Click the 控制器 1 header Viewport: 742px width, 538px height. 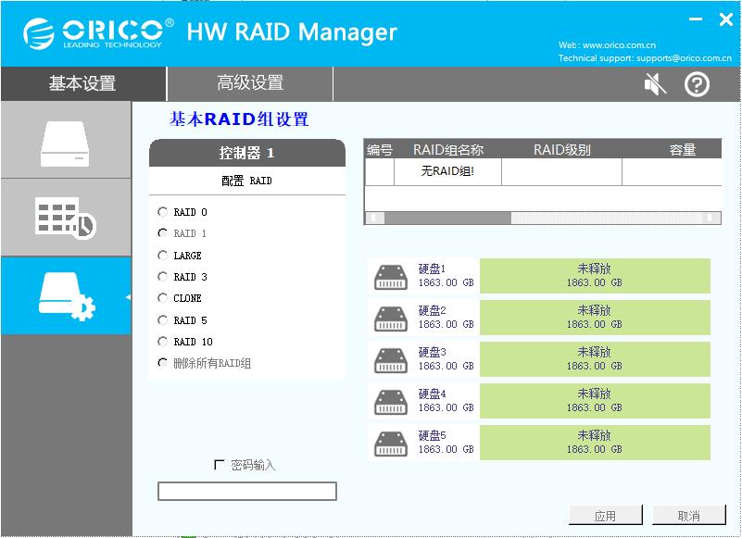coord(247,153)
